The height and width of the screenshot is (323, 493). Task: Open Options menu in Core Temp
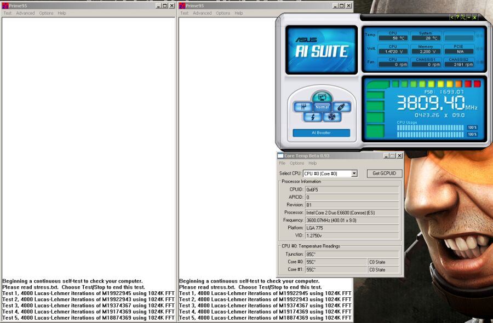pyautogui.click(x=297, y=163)
